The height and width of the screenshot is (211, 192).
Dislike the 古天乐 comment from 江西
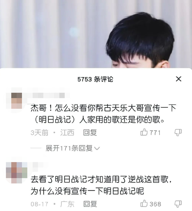click(x=178, y=132)
